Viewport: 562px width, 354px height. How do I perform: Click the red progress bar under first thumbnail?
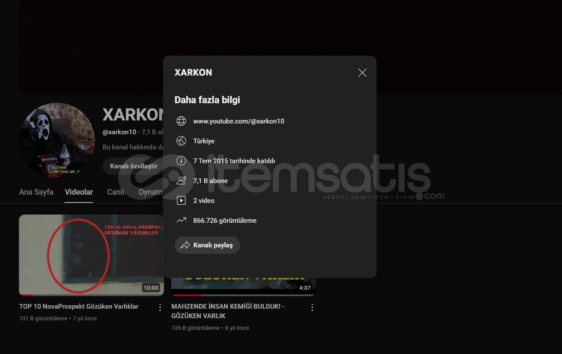click(x=26, y=295)
